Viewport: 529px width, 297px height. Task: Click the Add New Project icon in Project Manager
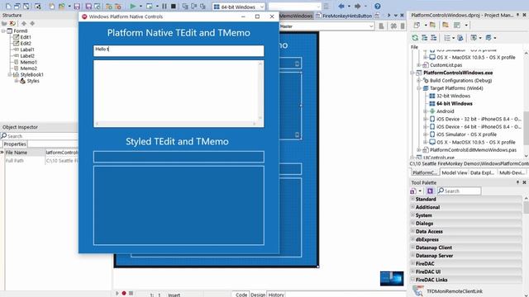pos(417,26)
